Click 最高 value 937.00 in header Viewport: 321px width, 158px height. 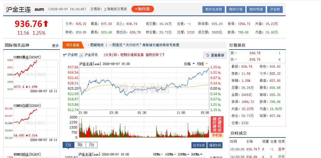click(106, 24)
